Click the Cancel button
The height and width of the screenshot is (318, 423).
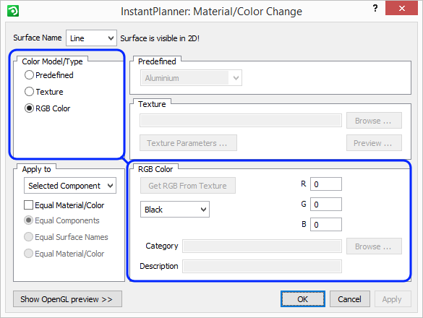(x=350, y=299)
